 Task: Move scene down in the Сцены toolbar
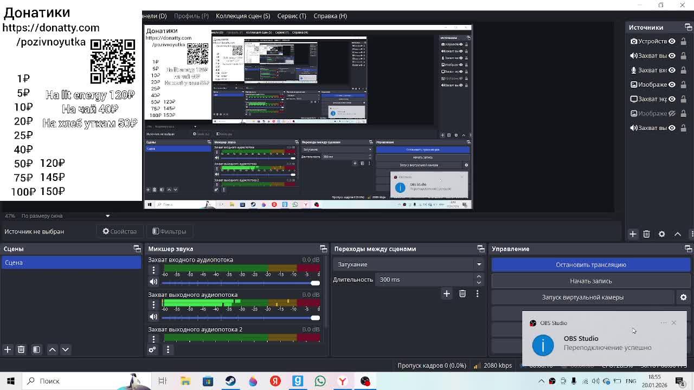65,350
